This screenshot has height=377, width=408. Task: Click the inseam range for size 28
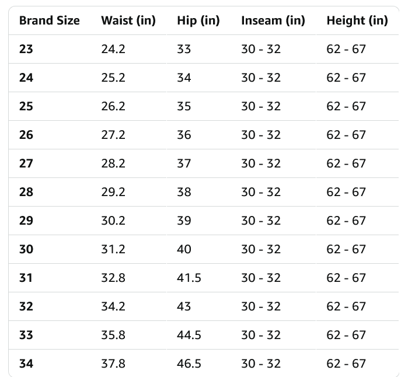pos(261,192)
